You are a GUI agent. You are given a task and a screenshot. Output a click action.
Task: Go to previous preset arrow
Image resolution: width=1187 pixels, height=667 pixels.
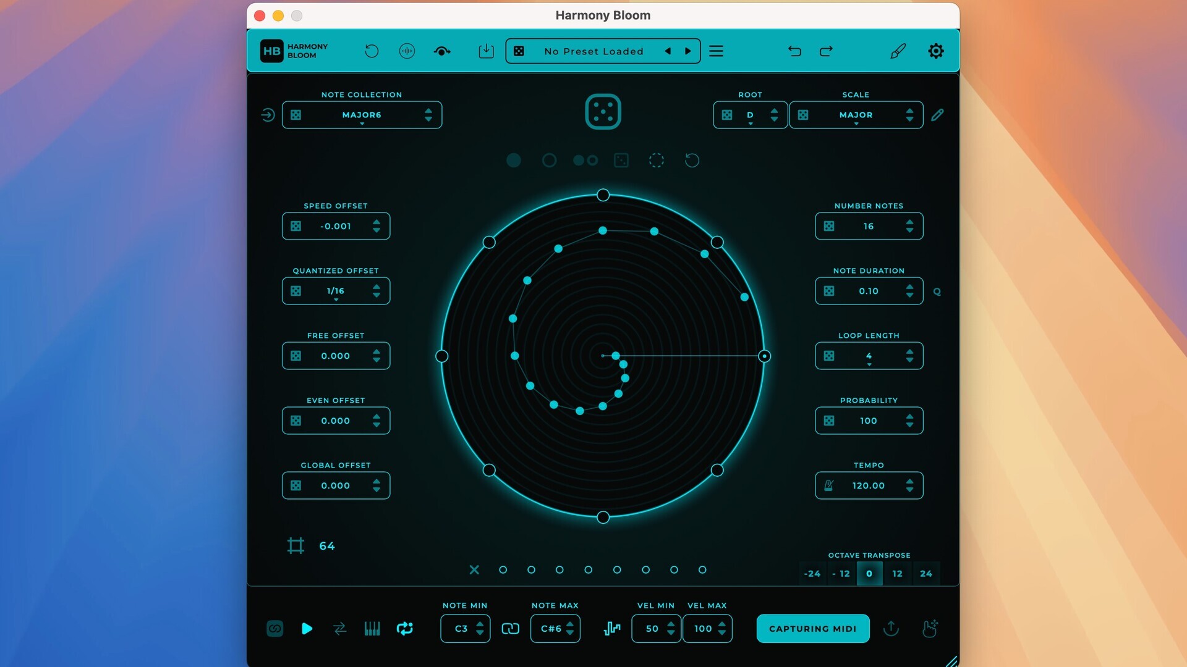click(x=668, y=51)
